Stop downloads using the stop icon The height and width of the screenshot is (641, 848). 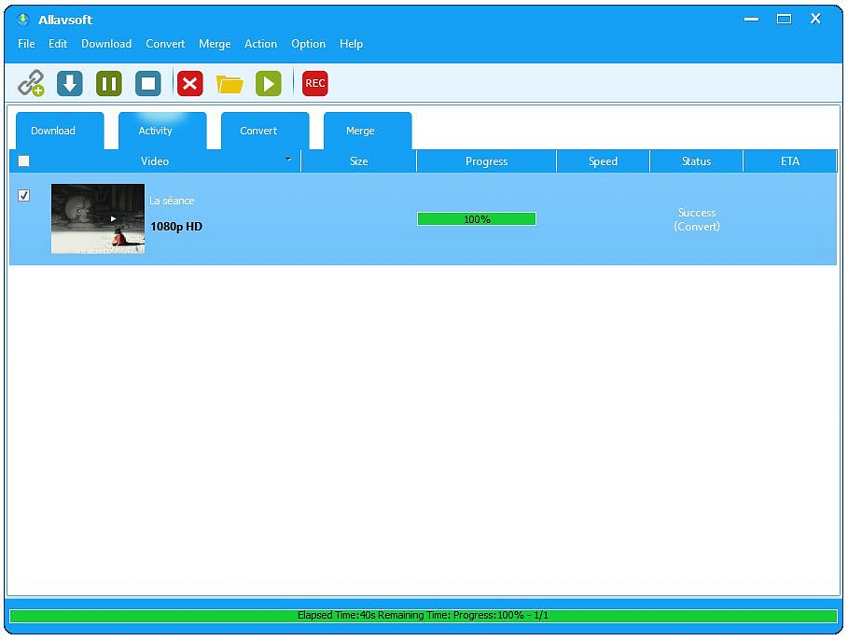pos(148,83)
